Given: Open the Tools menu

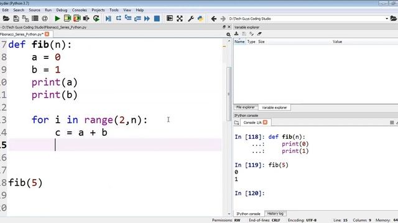Looking at the screenshot, I should [x=114, y=10].
